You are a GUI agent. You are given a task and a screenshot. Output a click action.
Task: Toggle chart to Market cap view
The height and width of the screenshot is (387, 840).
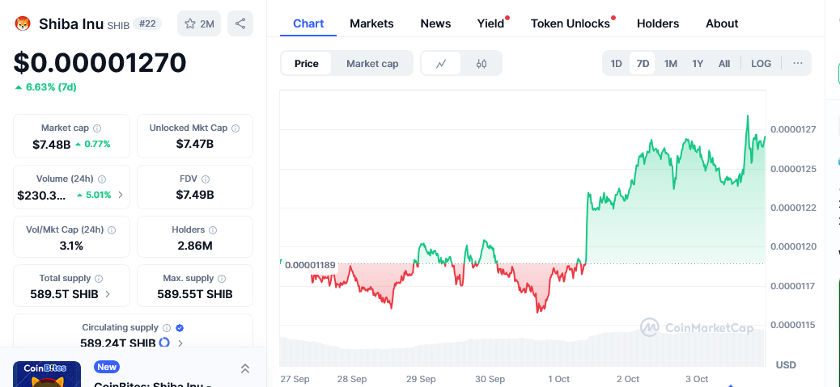372,64
